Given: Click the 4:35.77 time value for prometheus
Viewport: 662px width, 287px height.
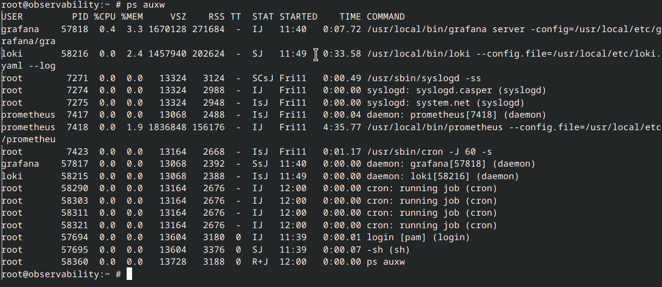Looking at the screenshot, I should coord(342,127).
